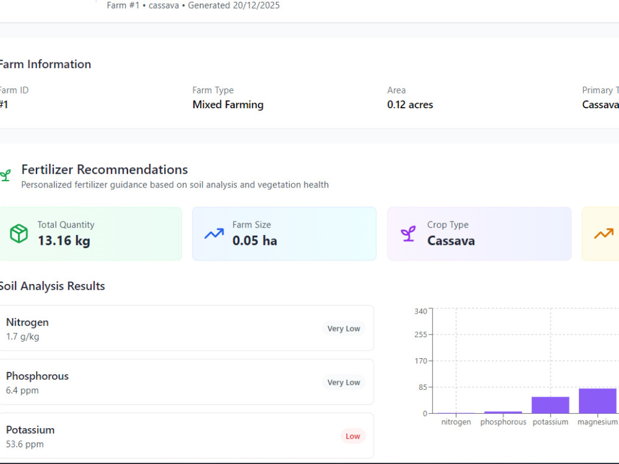Image resolution: width=619 pixels, height=464 pixels.
Task: Click the Mixed Farming farm type value
Action: tap(228, 105)
